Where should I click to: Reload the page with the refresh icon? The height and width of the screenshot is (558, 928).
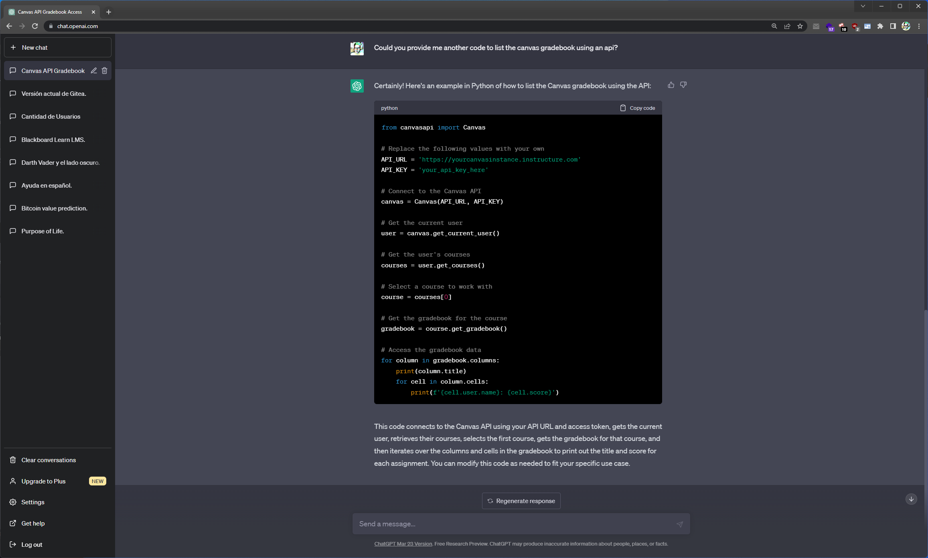(35, 26)
